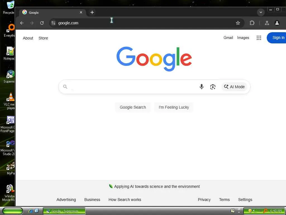Open the Extensions puzzle icon
This screenshot has width=286, height=215.
coord(252,23)
